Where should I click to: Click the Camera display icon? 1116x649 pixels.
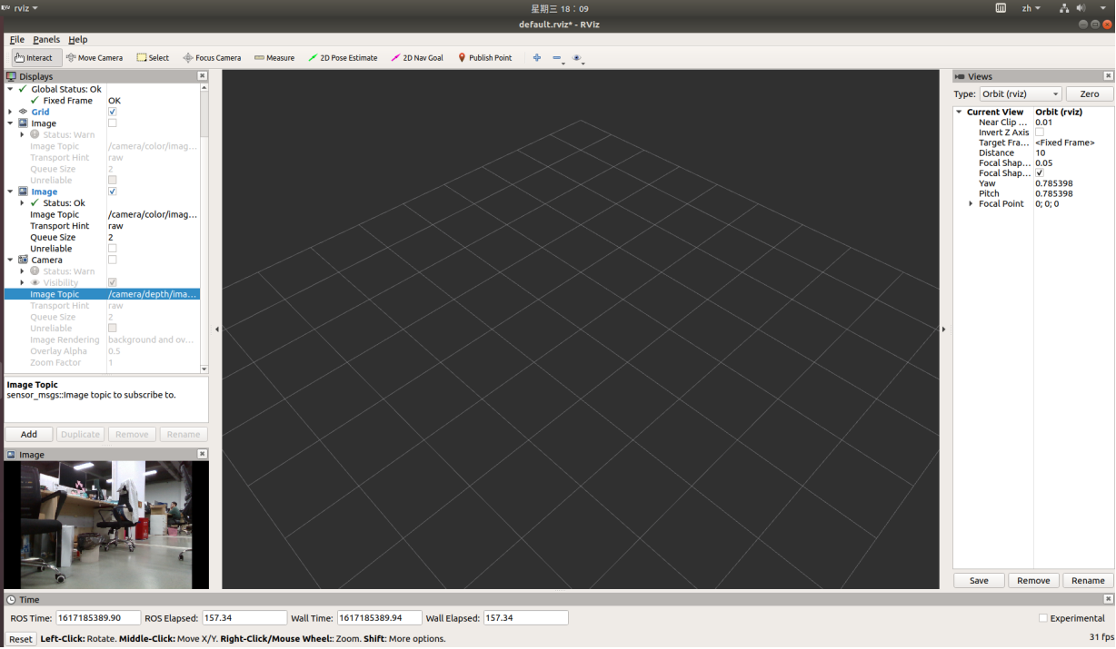(x=24, y=261)
